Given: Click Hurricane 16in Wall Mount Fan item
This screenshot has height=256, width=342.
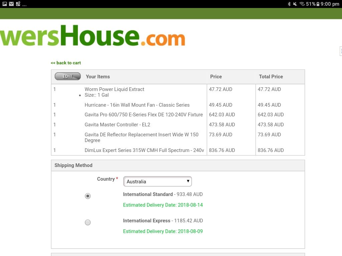Looking at the screenshot, I should [137, 105].
